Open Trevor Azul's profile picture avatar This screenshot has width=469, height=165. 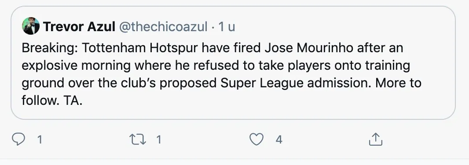point(31,26)
